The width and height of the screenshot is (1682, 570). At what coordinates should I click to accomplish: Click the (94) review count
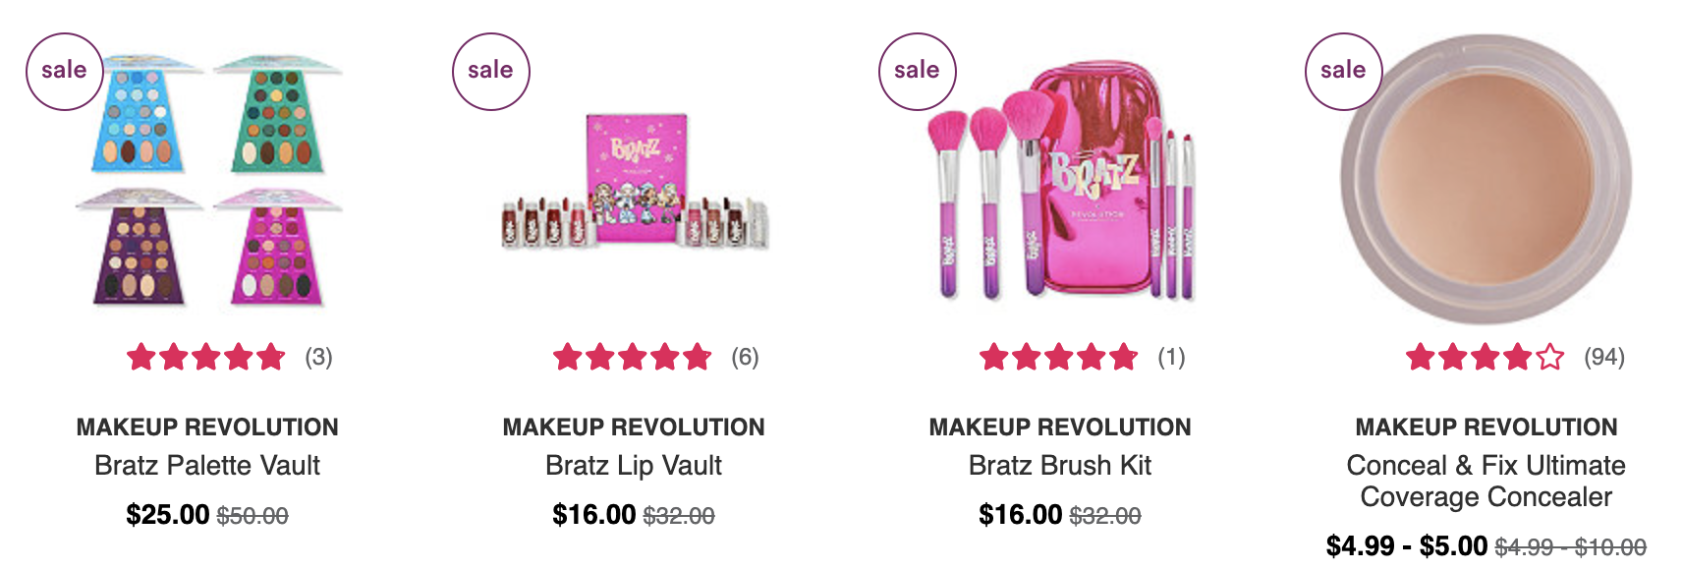pyautogui.click(x=1604, y=357)
